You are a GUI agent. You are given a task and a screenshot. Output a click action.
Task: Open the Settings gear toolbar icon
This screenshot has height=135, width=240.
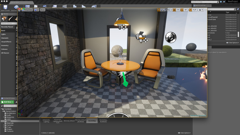44,6
